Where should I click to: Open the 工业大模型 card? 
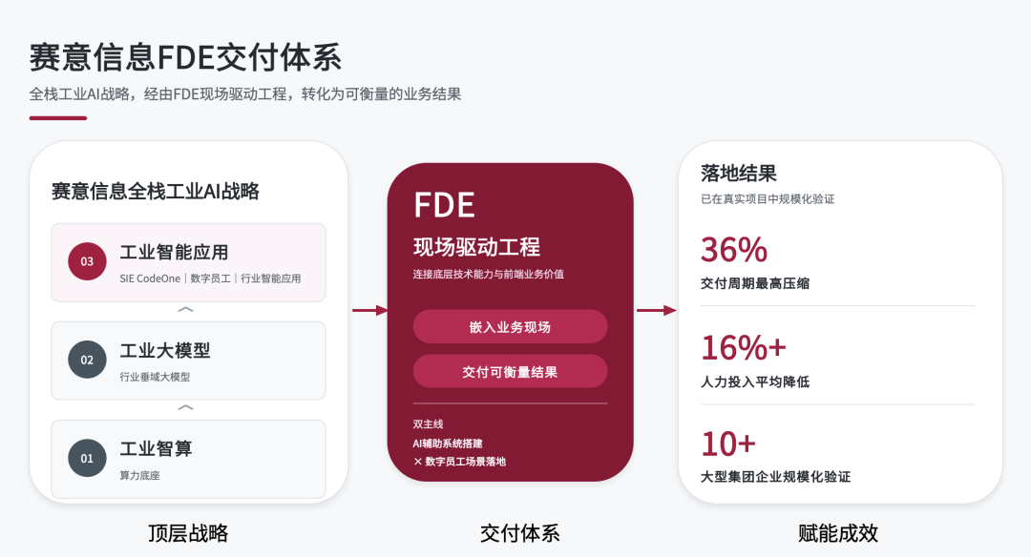[189, 361]
